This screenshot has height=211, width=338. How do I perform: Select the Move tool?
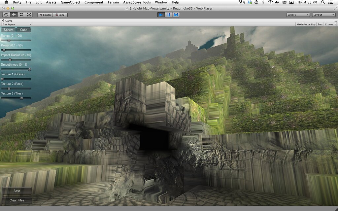coord(13,15)
